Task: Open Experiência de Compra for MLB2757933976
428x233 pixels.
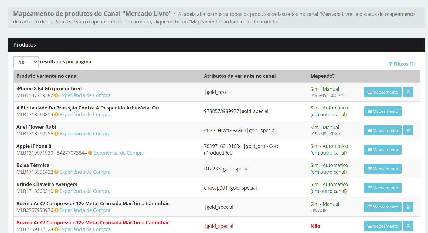Action: pyautogui.click(x=85, y=210)
